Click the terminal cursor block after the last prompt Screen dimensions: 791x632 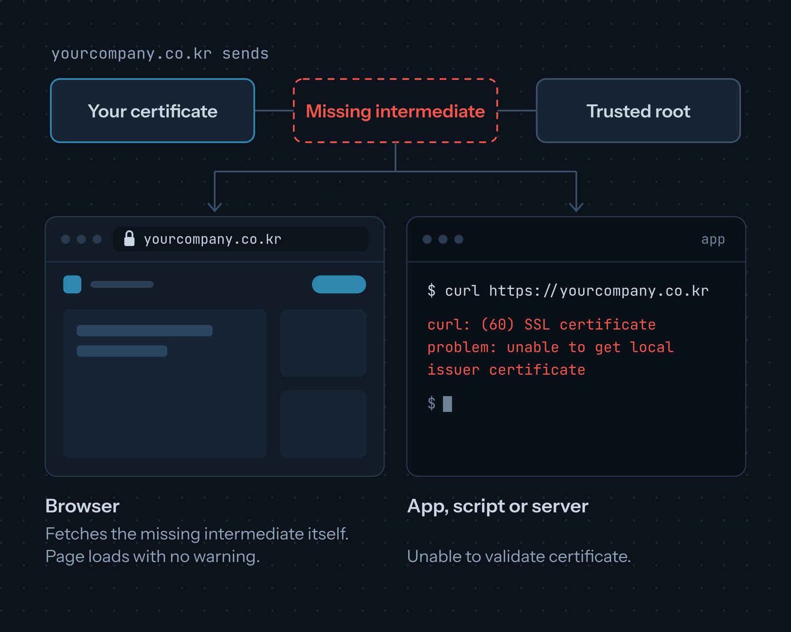click(447, 404)
